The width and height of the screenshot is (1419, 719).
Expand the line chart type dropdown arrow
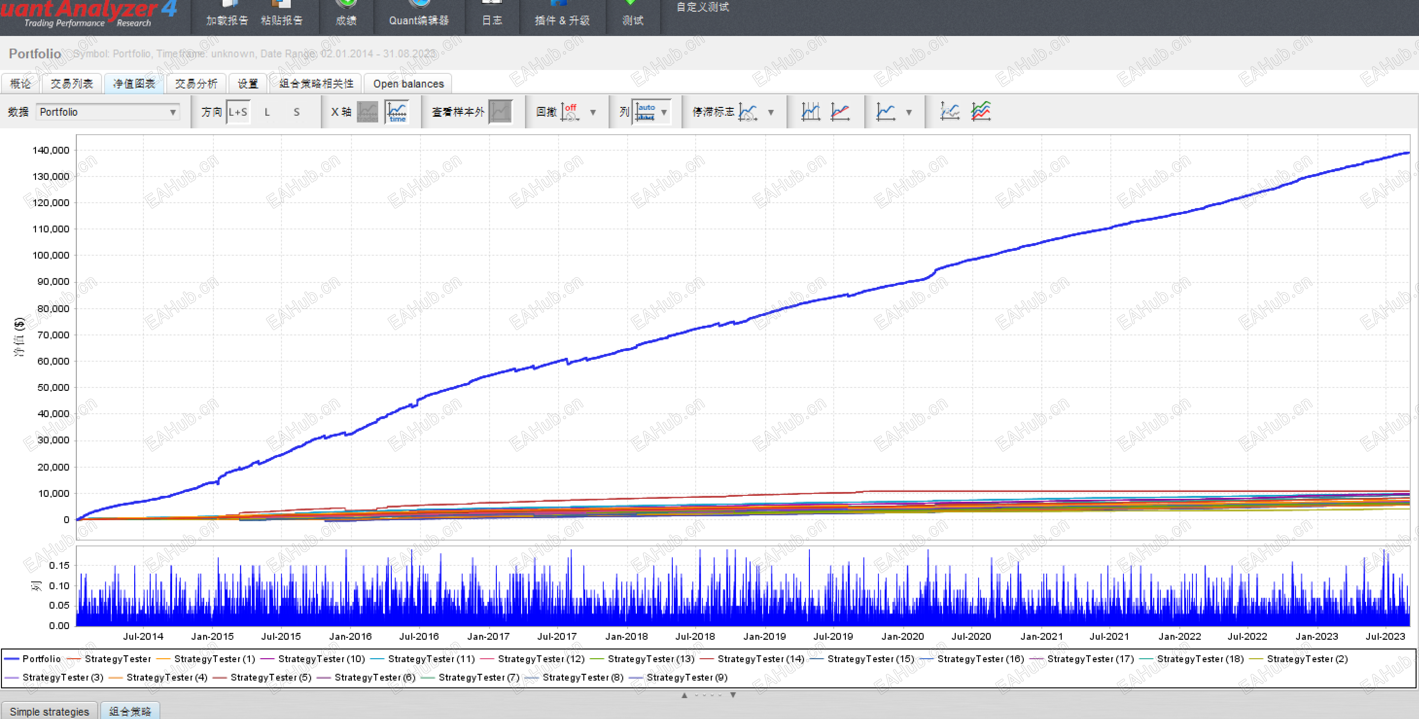pyautogui.click(x=909, y=112)
